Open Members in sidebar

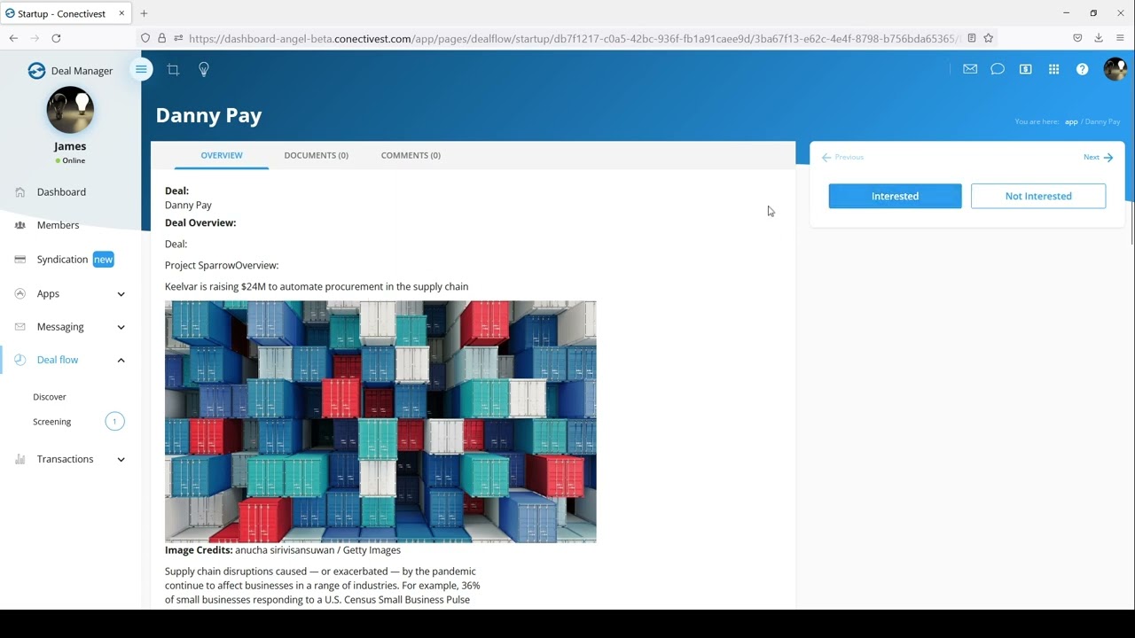[x=58, y=225]
